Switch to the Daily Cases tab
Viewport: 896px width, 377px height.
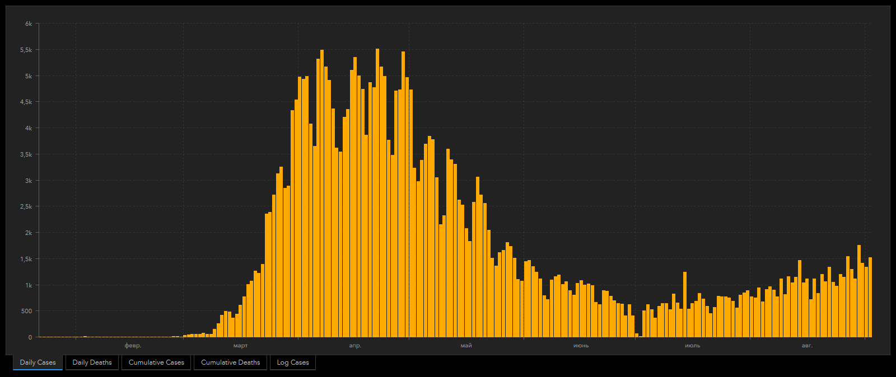tap(38, 362)
